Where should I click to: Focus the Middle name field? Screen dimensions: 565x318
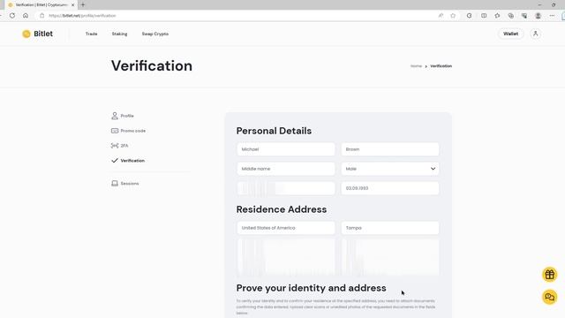click(x=286, y=169)
